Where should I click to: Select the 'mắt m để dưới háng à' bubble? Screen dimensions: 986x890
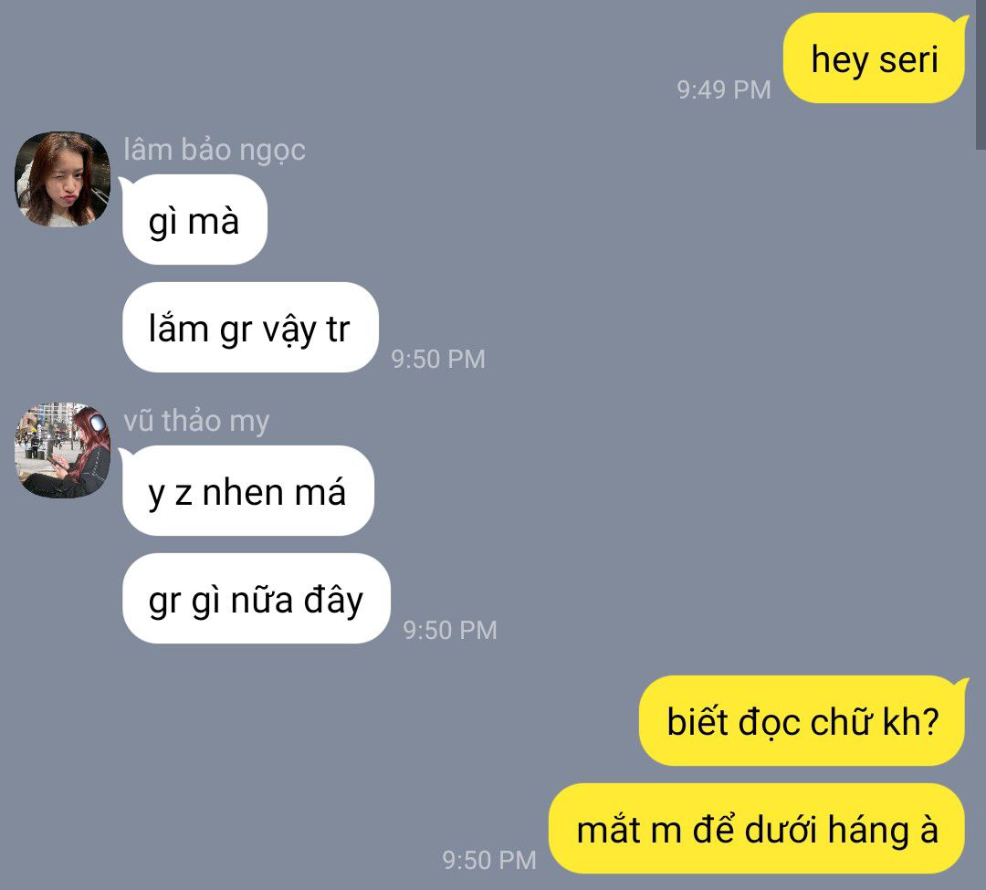coord(757,829)
